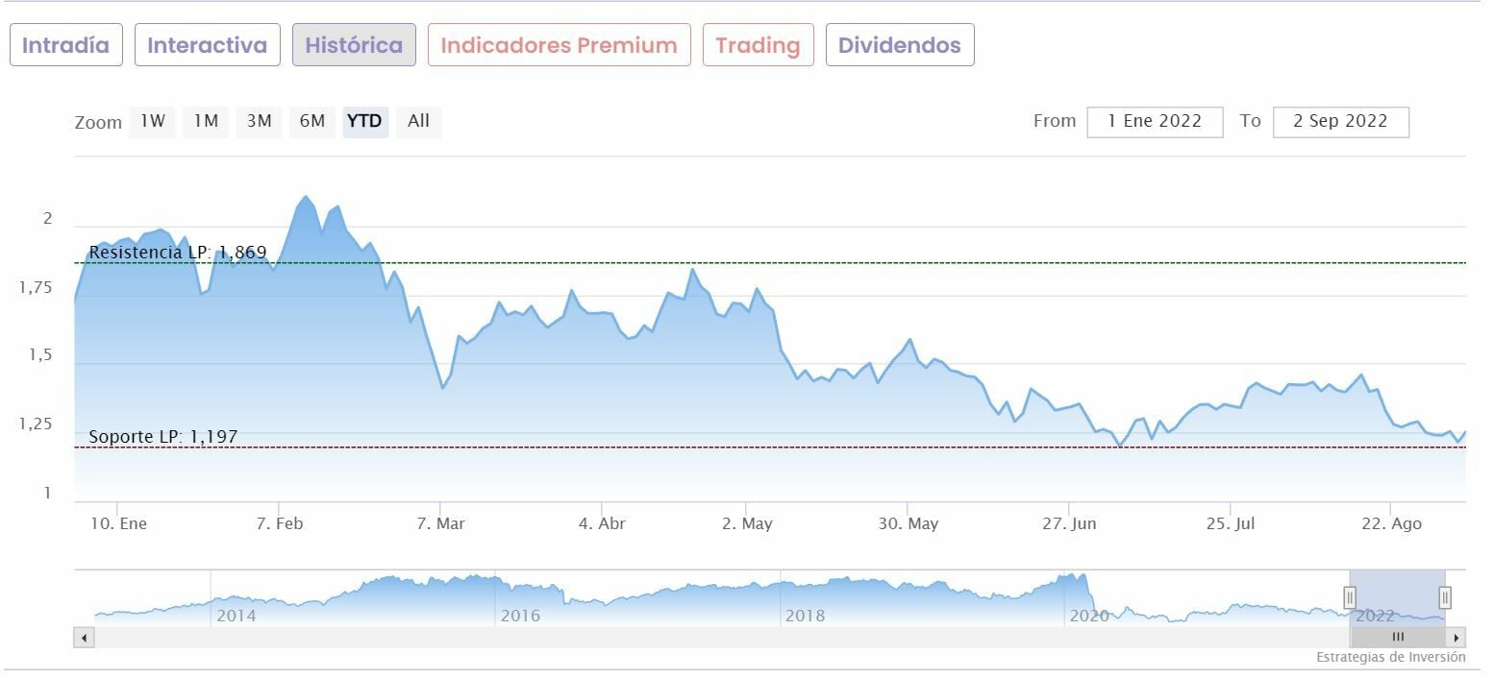Set zoom range to 1W
This screenshot has width=1493, height=678.
[153, 121]
